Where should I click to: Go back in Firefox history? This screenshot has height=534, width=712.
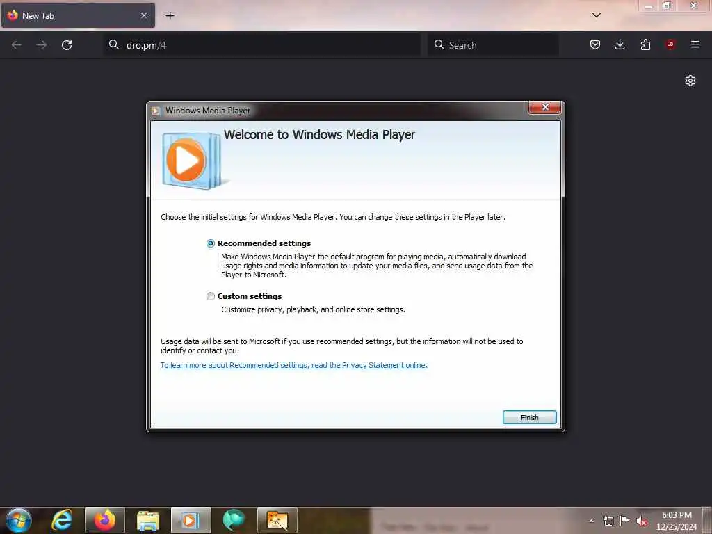point(17,45)
